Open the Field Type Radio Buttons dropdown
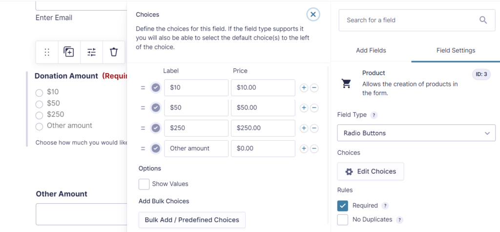The width and height of the screenshot is (500, 232). coord(416,133)
